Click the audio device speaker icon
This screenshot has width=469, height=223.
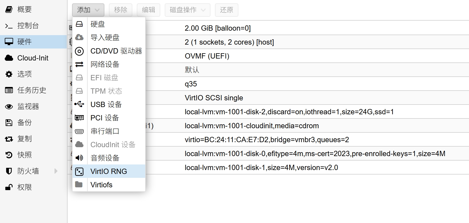79,158
